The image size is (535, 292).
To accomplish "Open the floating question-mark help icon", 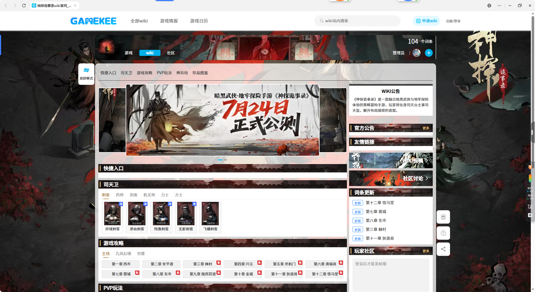I will [x=443, y=233].
